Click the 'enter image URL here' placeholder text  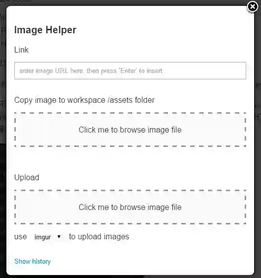coord(91,70)
